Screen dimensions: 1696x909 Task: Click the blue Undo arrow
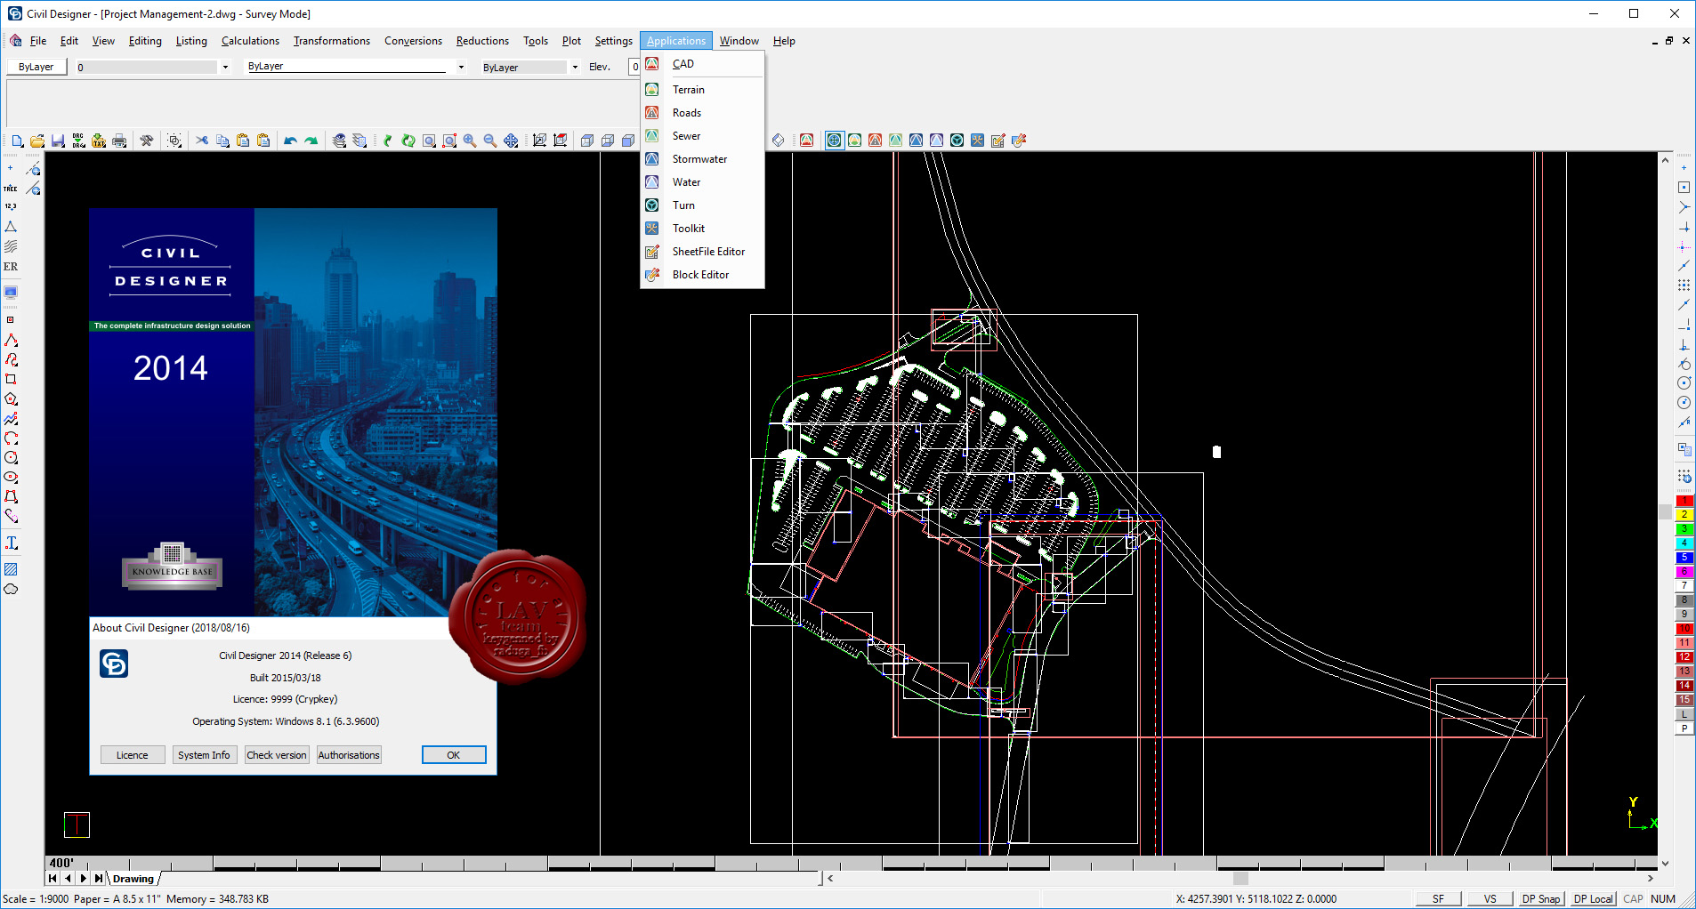[x=290, y=141]
